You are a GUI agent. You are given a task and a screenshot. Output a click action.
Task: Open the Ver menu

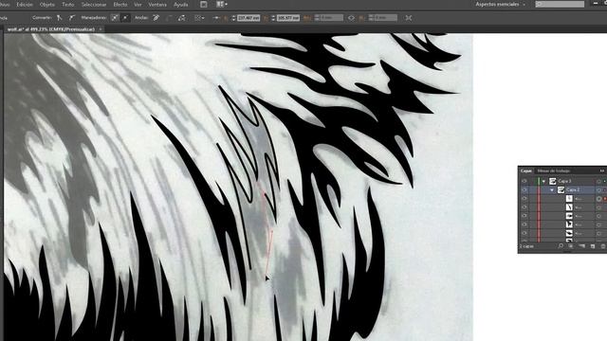click(138, 5)
